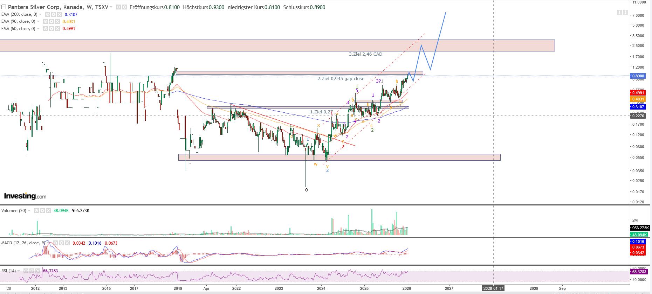Click the move pane down arrow icon
Viewport: 652px width, 294px height.
(619, 12)
